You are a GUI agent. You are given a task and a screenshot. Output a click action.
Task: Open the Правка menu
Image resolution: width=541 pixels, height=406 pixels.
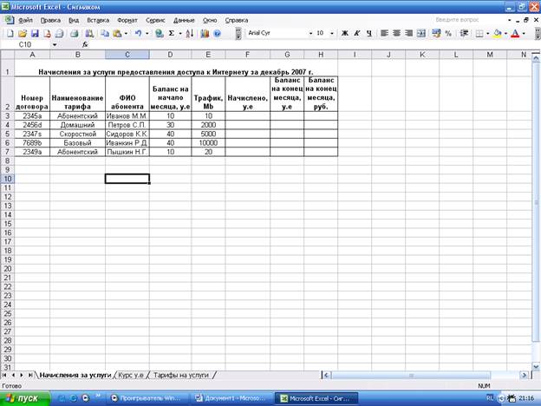tap(50, 20)
